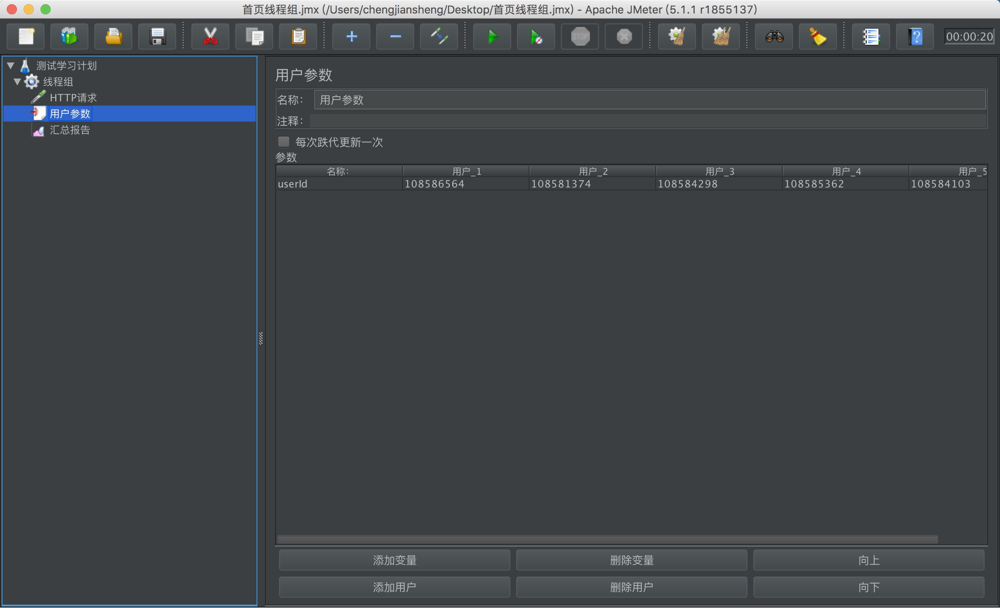Click the 108584103 value cell
This screenshot has height=608, width=1000.
(948, 184)
